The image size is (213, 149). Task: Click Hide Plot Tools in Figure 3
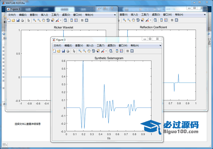tap(128, 51)
